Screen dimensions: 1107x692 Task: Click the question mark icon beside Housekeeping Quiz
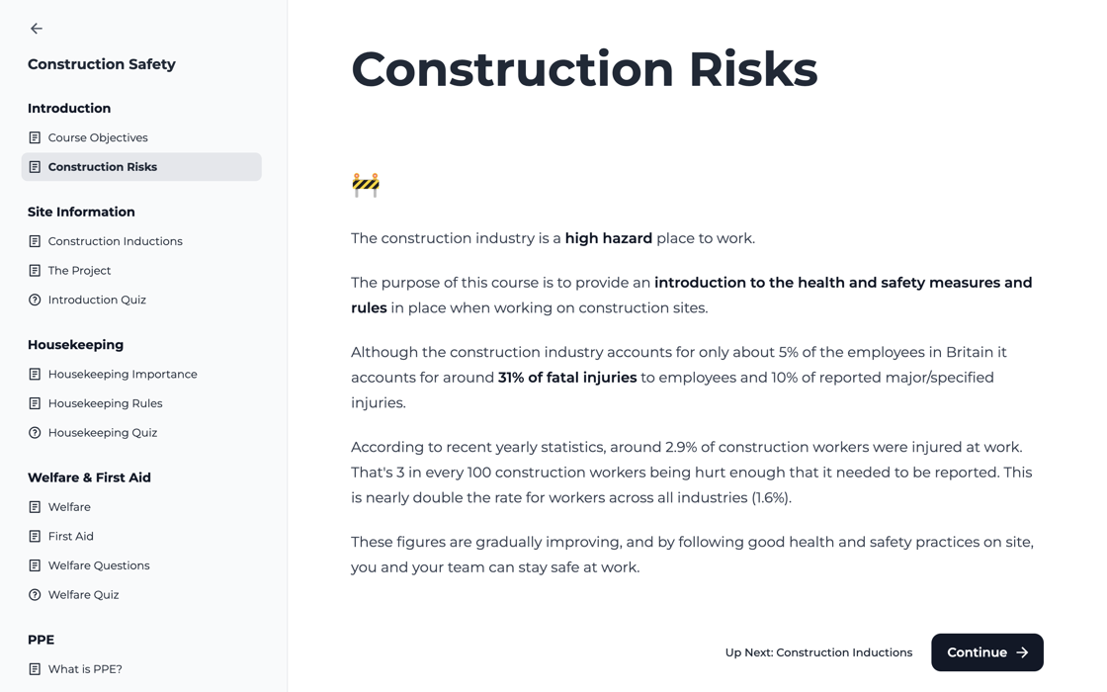pyautogui.click(x=36, y=432)
